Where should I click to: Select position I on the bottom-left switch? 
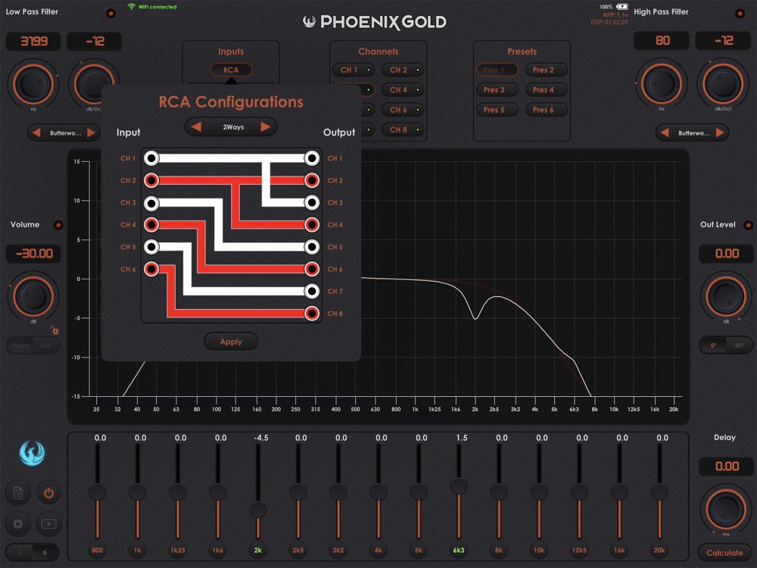(20, 552)
